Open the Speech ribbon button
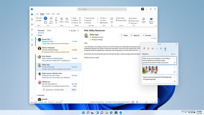The height and width of the screenshot is (115, 204). 144,21
